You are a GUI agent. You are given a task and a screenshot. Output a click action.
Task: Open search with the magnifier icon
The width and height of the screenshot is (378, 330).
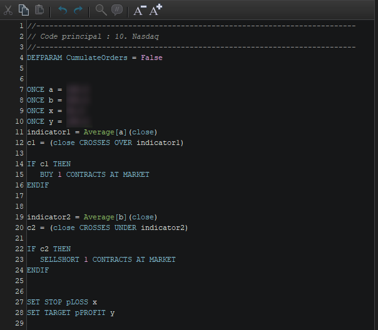point(101,10)
